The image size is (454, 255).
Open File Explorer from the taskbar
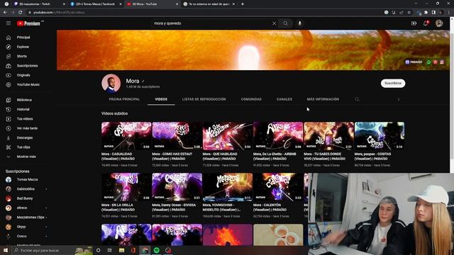121,250
